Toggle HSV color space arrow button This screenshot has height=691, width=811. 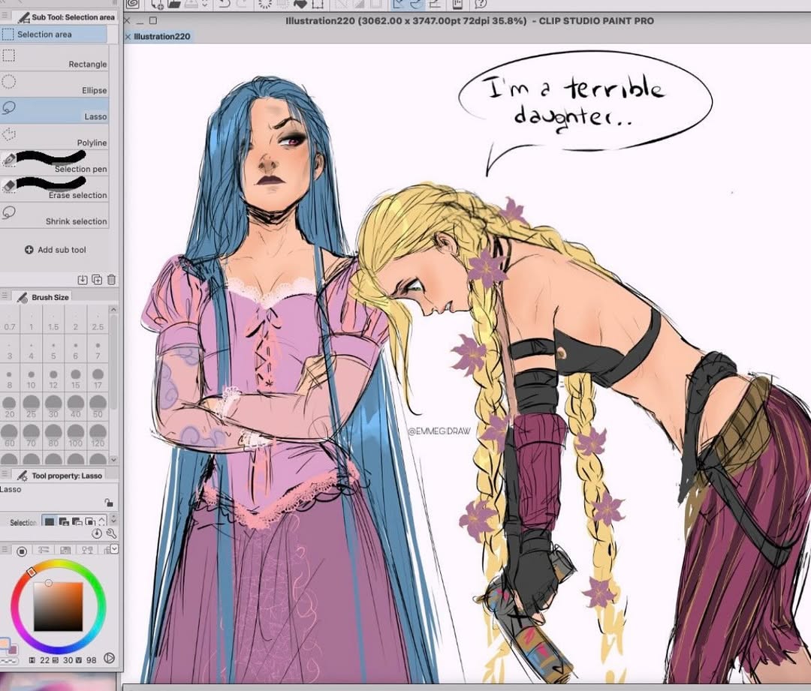coord(109,658)
